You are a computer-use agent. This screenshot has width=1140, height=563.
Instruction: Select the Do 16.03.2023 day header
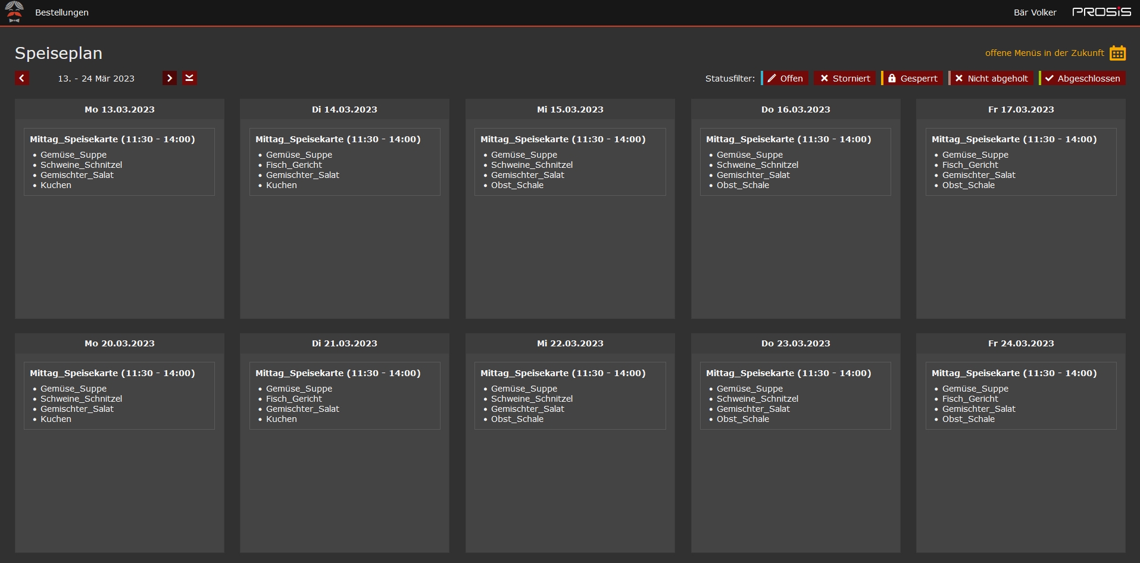point(796,110)
